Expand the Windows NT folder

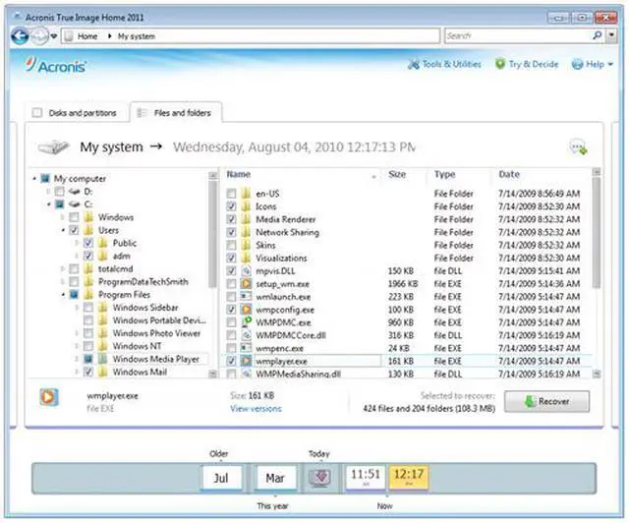pos(77,346)
